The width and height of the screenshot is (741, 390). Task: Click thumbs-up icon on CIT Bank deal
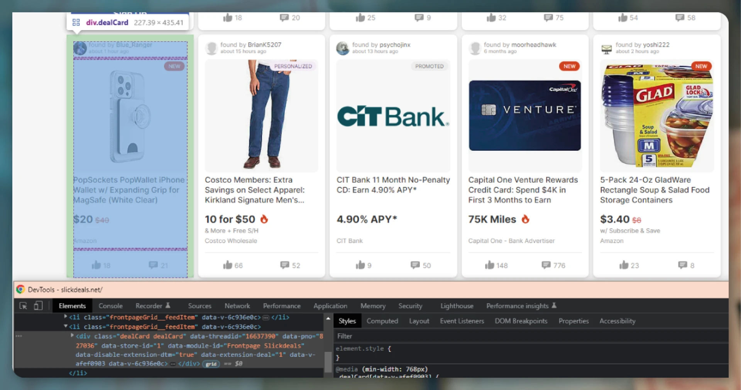360,265
